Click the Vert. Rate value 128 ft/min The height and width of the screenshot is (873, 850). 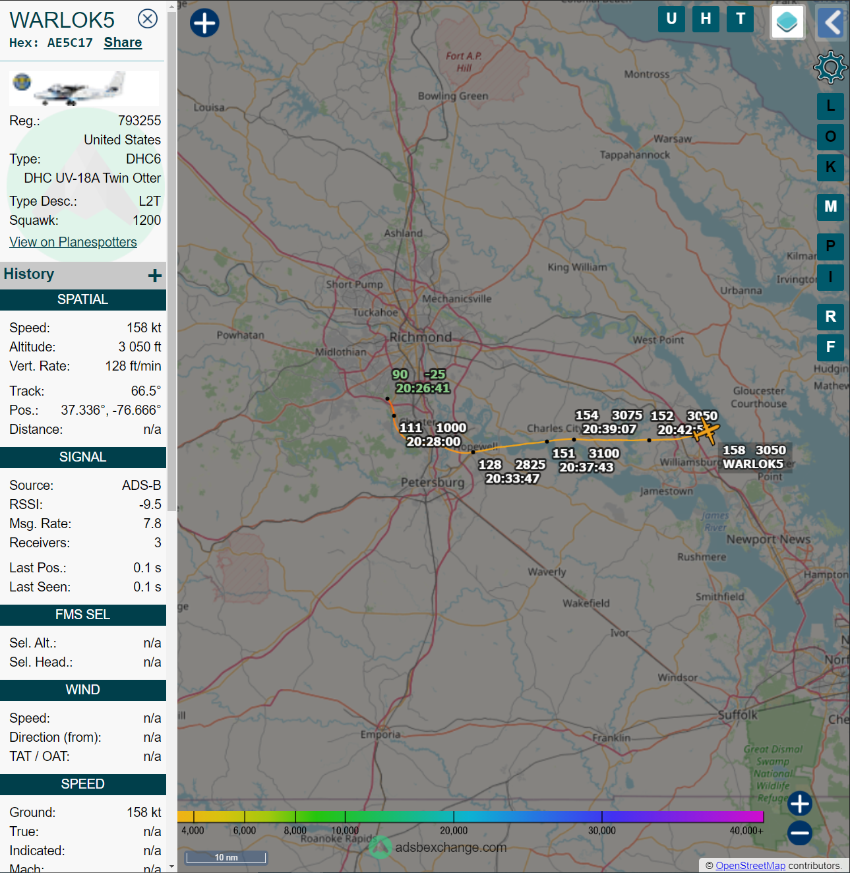point(133,366)
